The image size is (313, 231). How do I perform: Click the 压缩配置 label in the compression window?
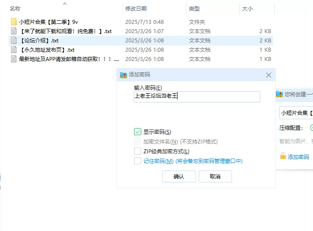291,128
